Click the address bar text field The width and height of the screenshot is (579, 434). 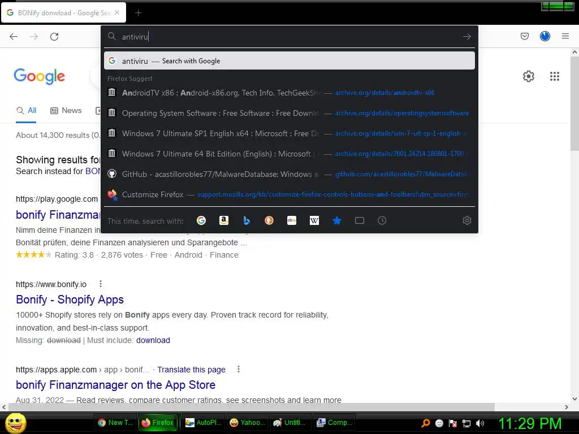[x=289, y=37]
